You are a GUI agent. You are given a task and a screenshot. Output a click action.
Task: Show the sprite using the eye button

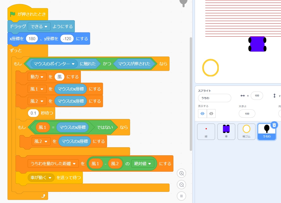(x=202, y=114)
